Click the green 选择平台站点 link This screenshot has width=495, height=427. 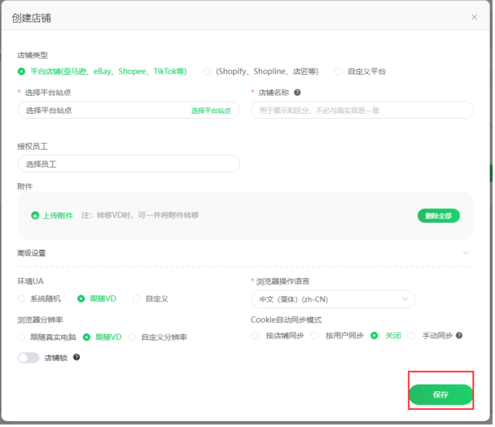coord(212,111)
